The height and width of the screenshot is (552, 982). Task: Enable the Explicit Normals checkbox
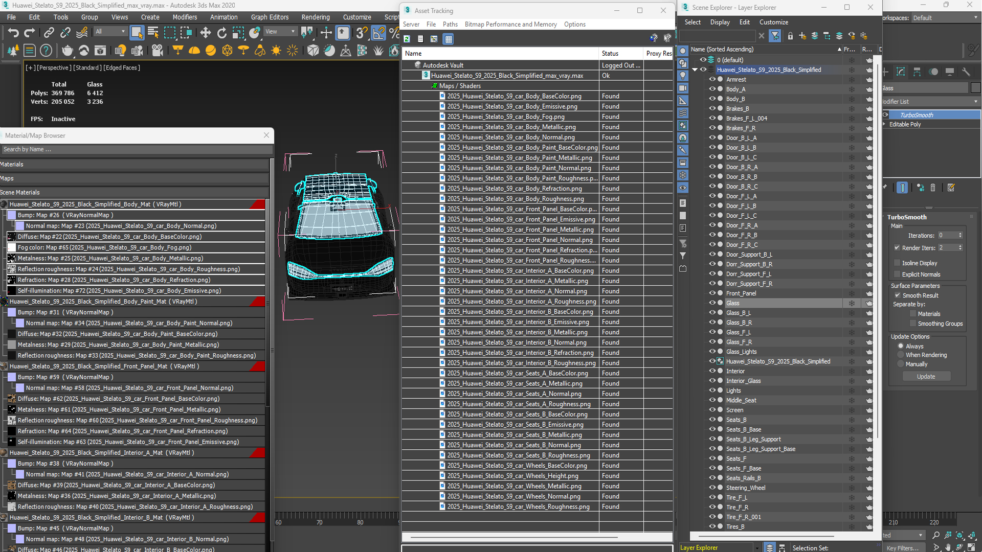[897, 274]
